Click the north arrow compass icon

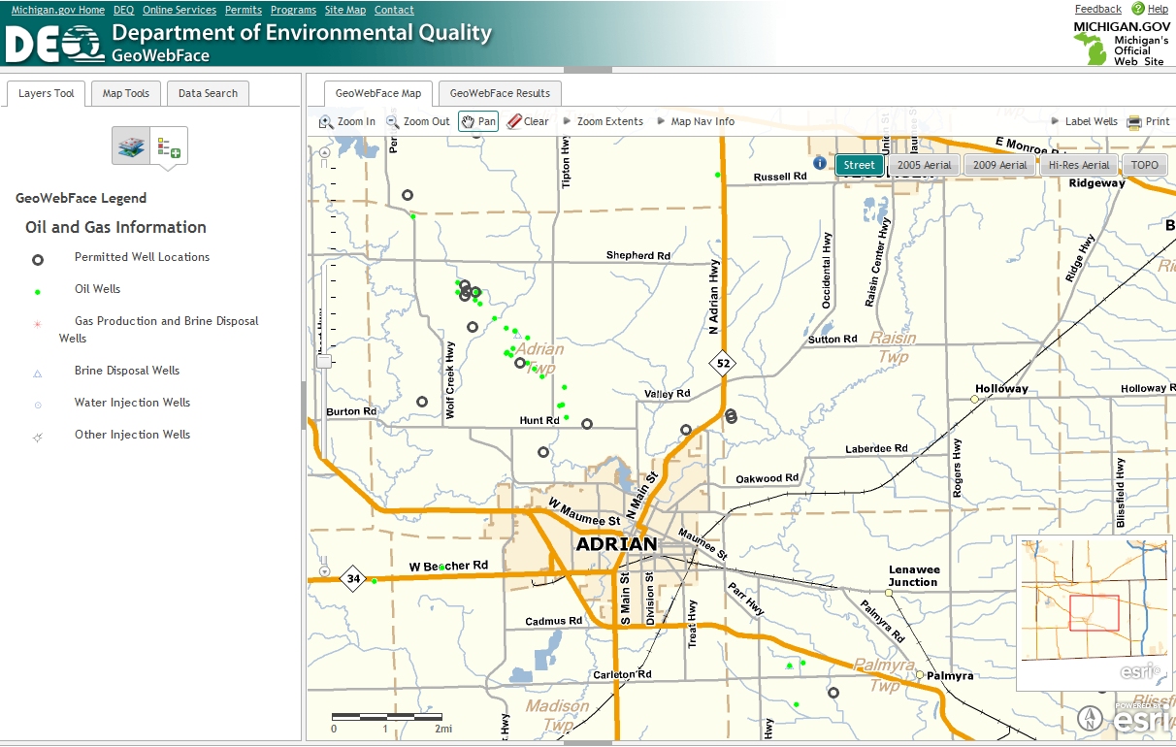click(1090, 719)
